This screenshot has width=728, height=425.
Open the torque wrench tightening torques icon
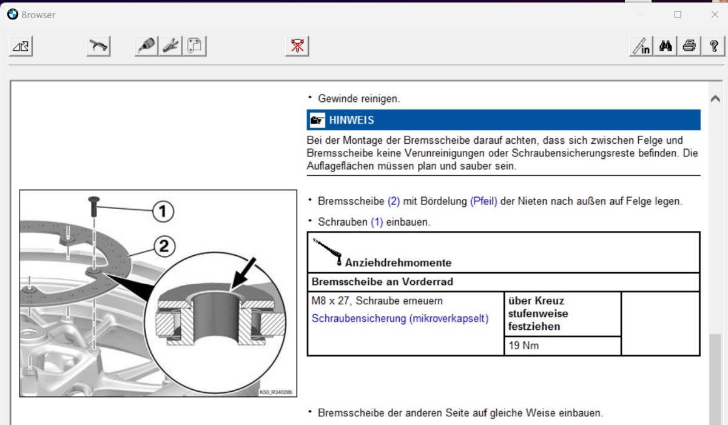point(98,46)
